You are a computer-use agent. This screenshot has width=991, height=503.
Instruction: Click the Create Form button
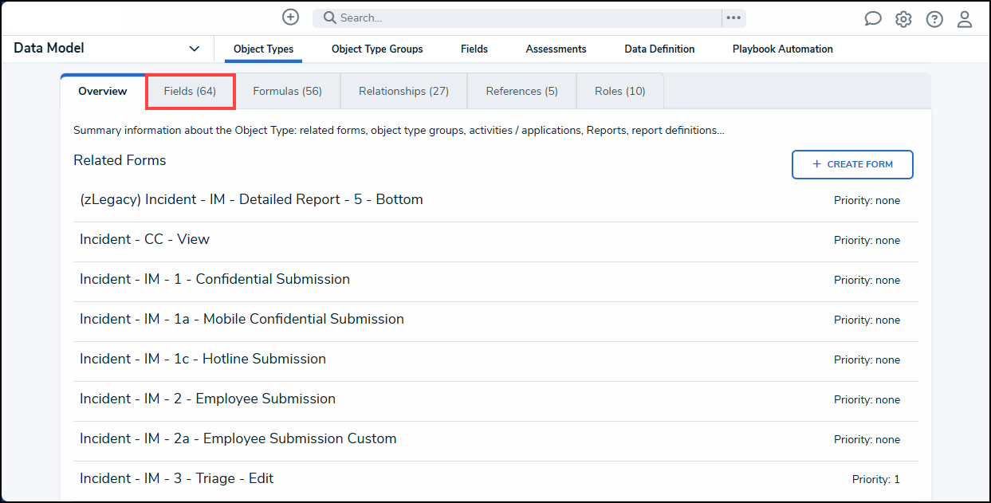coord(852,164)
